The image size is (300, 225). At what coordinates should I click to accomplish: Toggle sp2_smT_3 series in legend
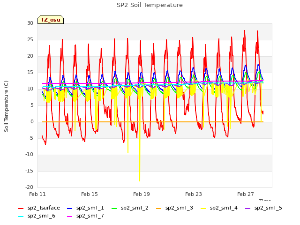coord(174,208)
